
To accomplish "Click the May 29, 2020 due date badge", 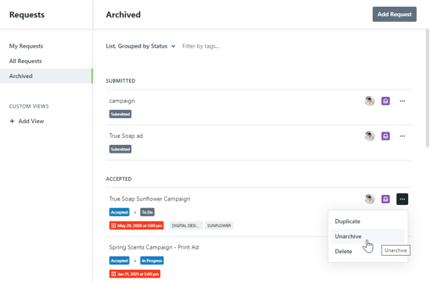I will [x=137, y=225].
